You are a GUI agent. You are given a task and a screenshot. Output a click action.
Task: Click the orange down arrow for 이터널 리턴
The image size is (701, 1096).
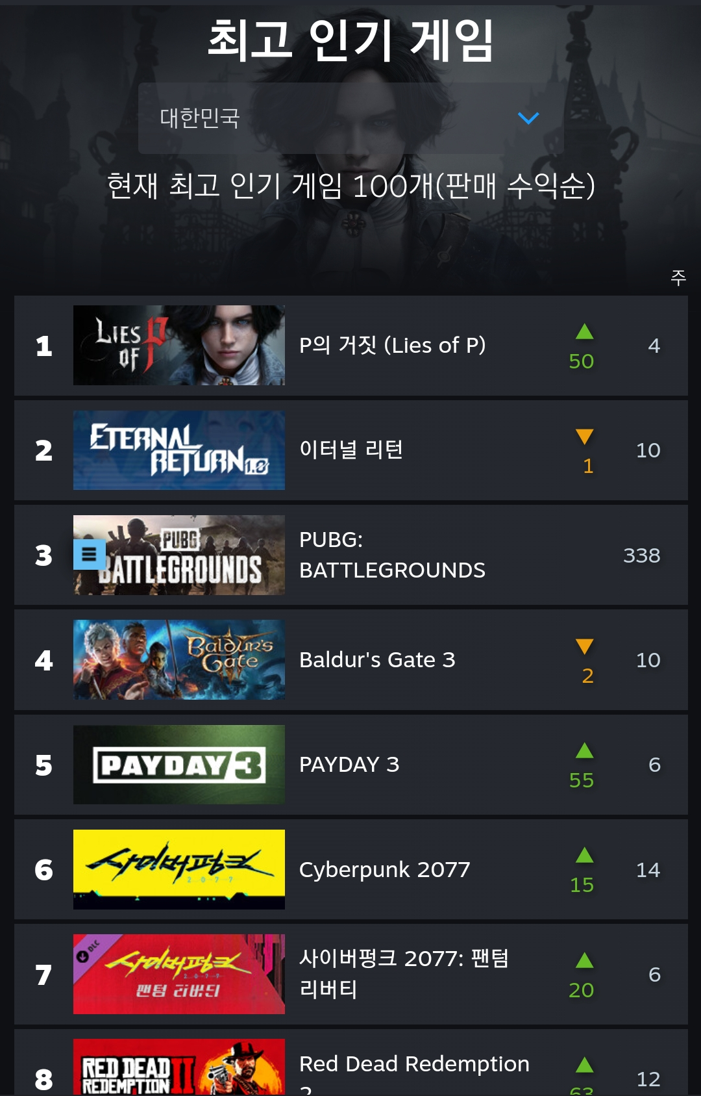point(584,437)
